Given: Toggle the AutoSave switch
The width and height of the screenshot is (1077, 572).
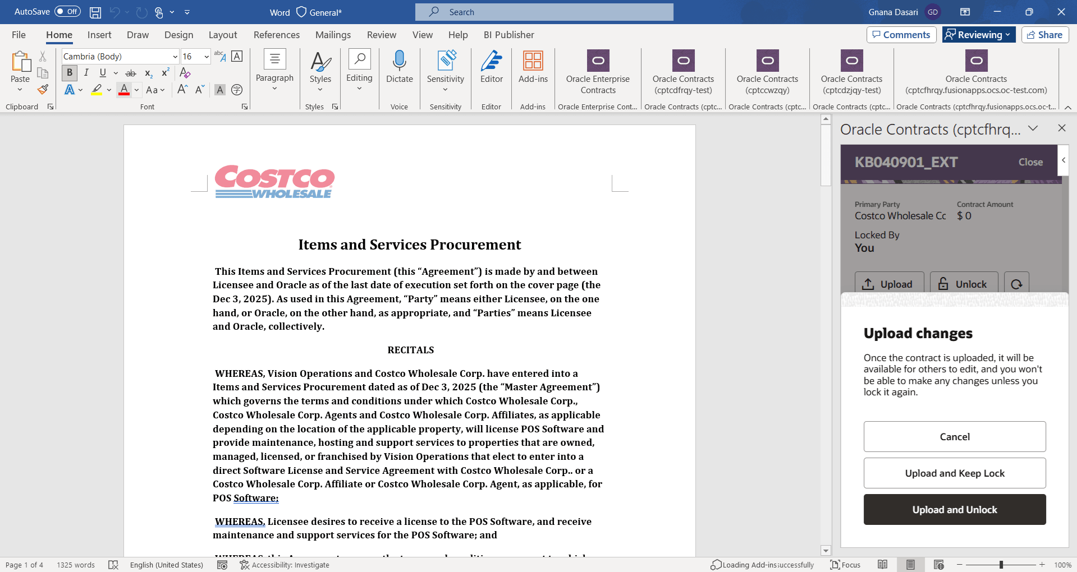Looking at the screenshot, I should 68,12.
